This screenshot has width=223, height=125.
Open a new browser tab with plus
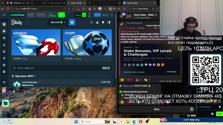89,3
